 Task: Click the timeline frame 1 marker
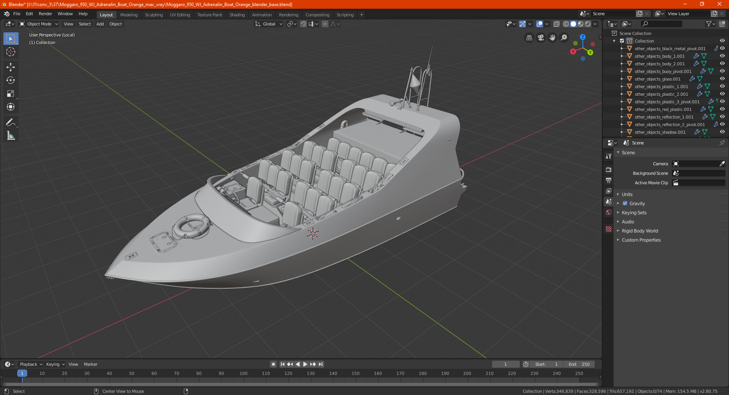click(x=22, y=373)
